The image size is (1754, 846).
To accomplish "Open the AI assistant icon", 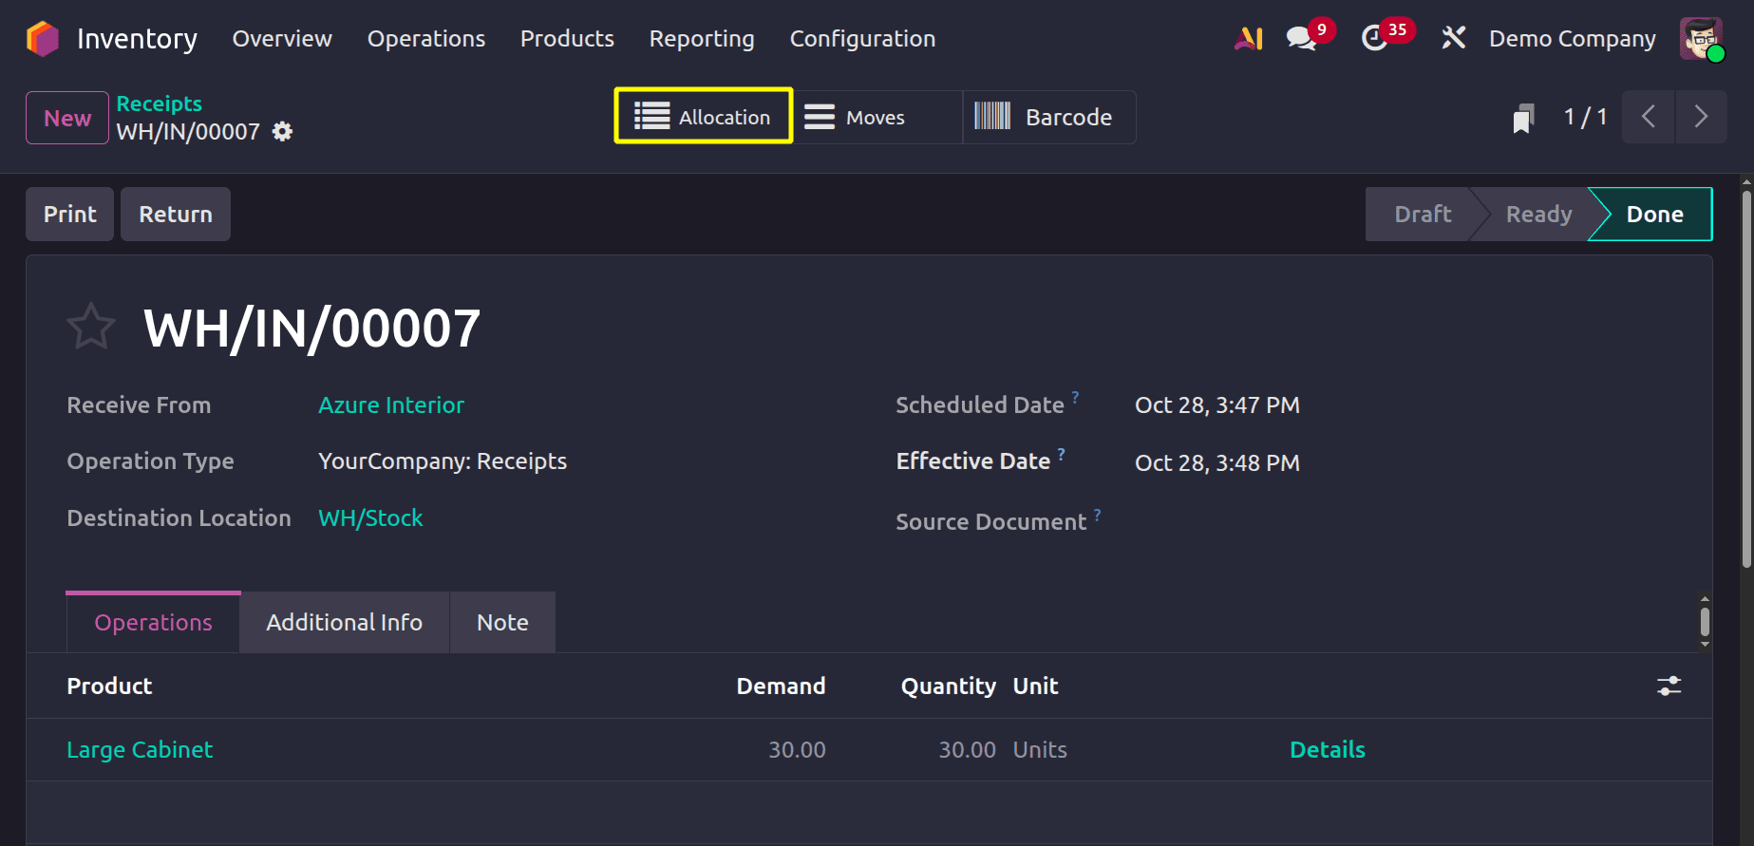I will [1248, 38].
